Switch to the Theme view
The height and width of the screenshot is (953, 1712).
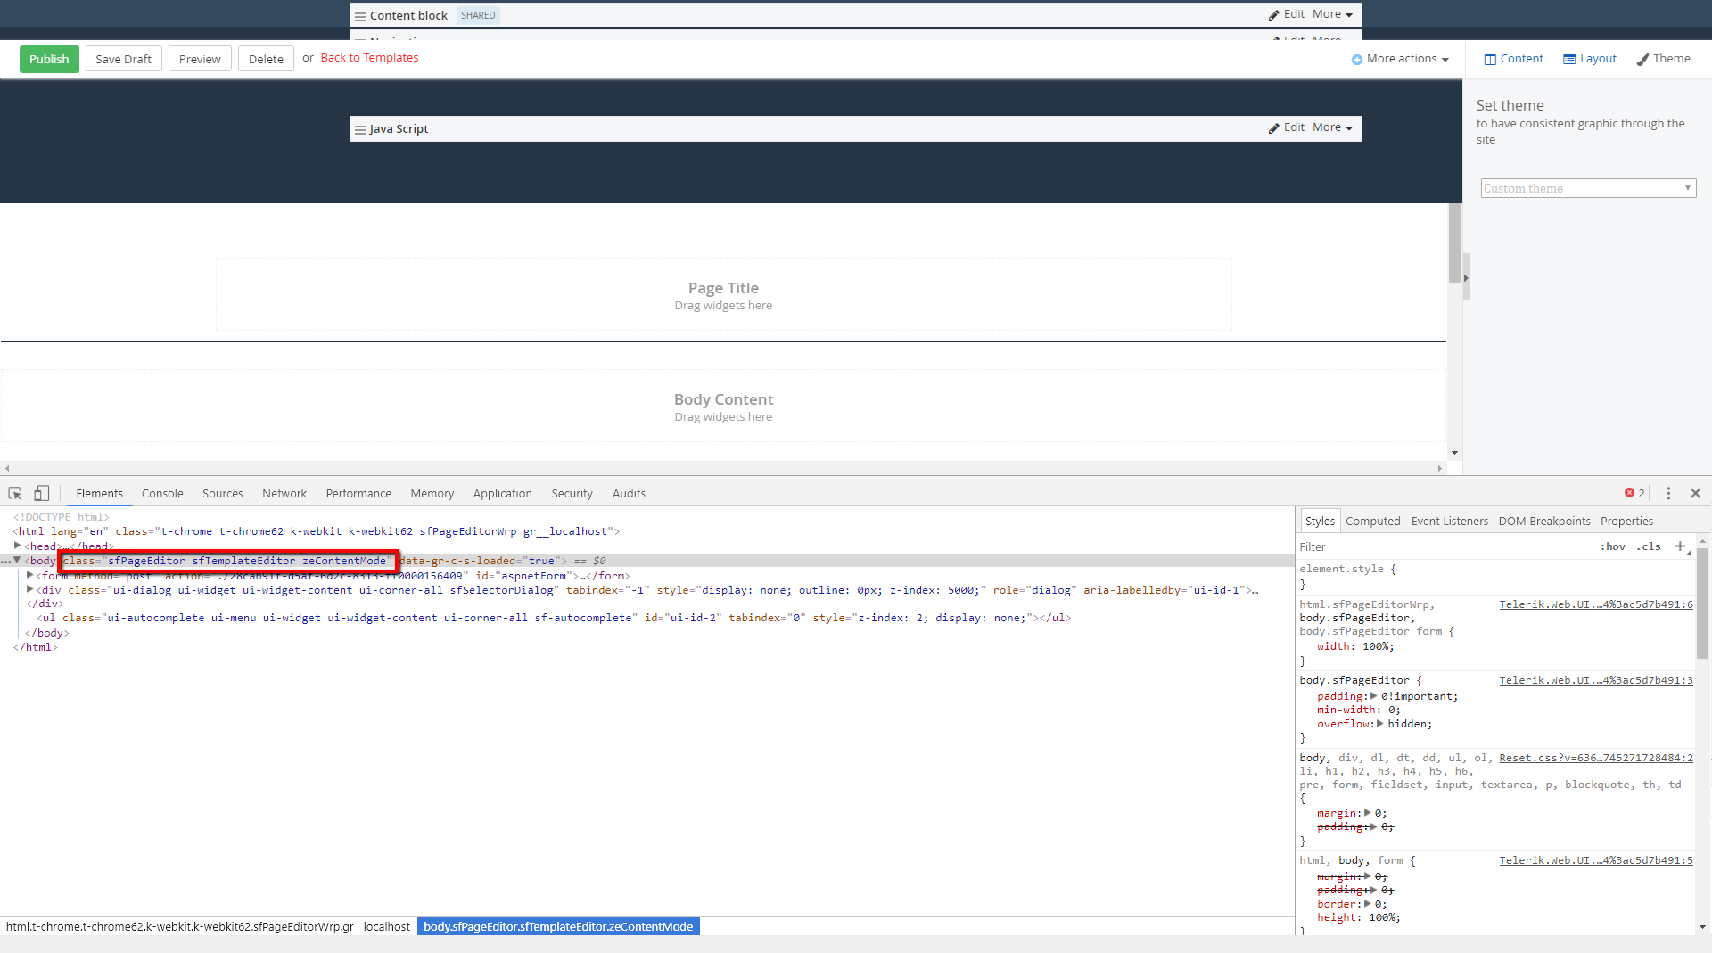[x=1663, y=59]
